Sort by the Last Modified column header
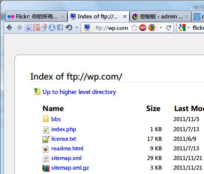This screenshot has width=204, height=174. [189, 108]
